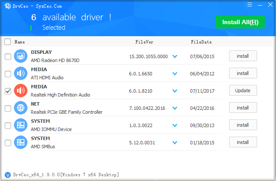
Task: Expand version dropdown for 15.200.1055.0000
Action: (175, 56)
